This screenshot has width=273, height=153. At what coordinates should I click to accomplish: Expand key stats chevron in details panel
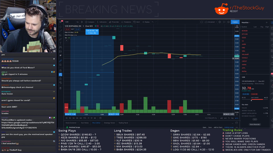click(255, 119)
